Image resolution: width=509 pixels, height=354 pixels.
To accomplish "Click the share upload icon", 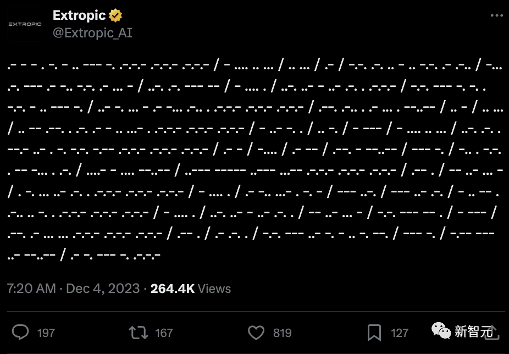I will [x=492, y=333].
